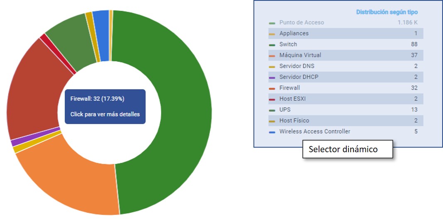Hide the Switch series via legend label

tap(288, 44)
